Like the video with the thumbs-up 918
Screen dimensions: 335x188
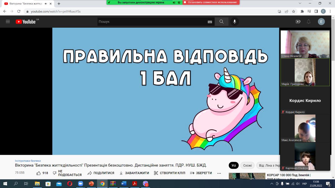42,173
